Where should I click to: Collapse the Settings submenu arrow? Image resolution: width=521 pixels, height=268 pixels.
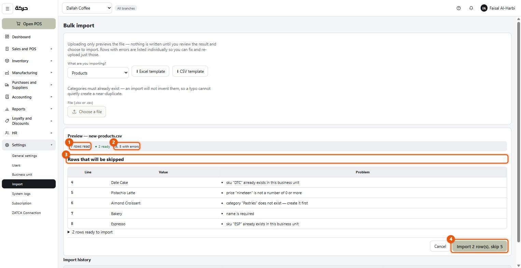52,145
